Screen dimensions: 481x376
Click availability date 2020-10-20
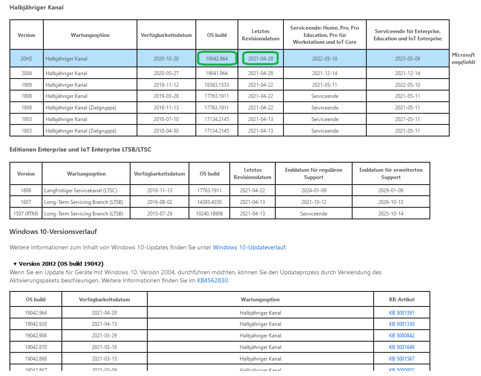(166, 58)
